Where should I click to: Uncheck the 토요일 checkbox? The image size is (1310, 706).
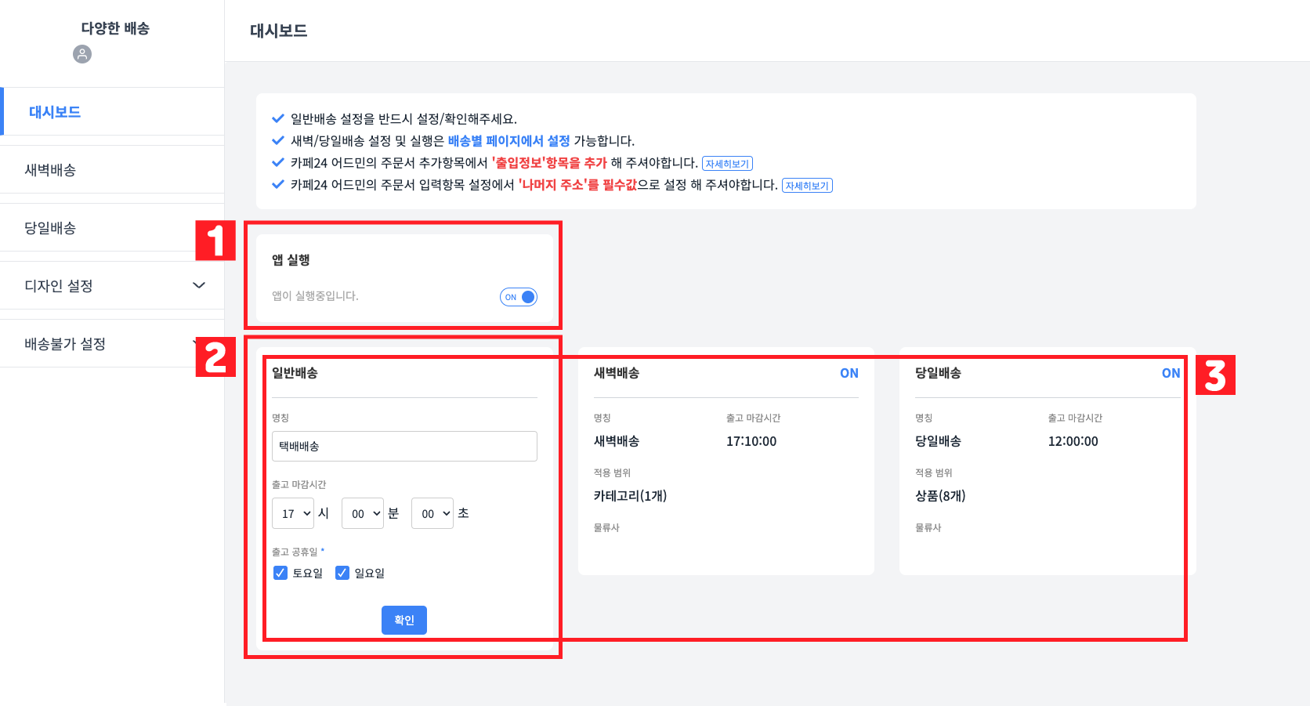280,573
